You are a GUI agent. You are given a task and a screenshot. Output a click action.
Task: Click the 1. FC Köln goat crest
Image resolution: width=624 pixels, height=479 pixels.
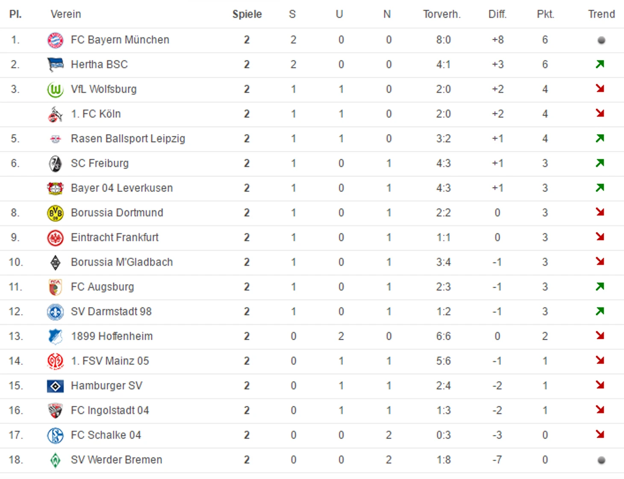(55, 115)
